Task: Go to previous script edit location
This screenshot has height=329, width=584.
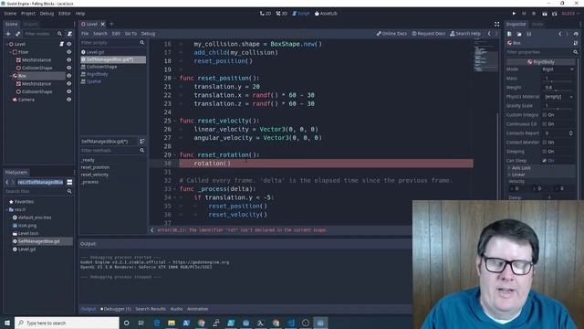Action: (489, 34)
